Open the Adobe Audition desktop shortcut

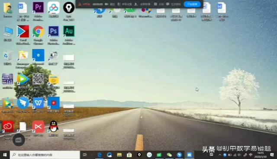click(69, 32)
